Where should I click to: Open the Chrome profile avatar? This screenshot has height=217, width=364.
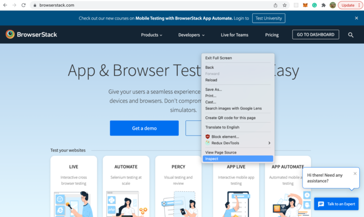click(x=333, y=5)
